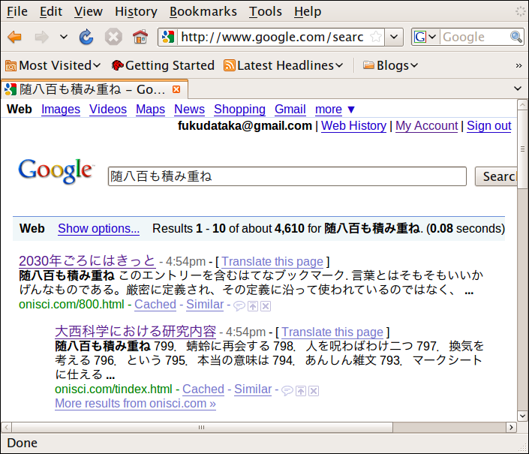Click More results from onisci.com
Screen dimensions: 529x454
(x=135, y=404)
